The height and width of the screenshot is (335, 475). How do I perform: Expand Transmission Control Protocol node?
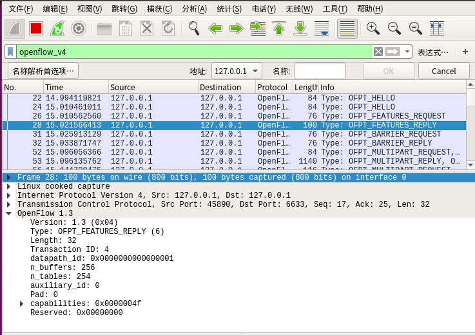[9, 204]
